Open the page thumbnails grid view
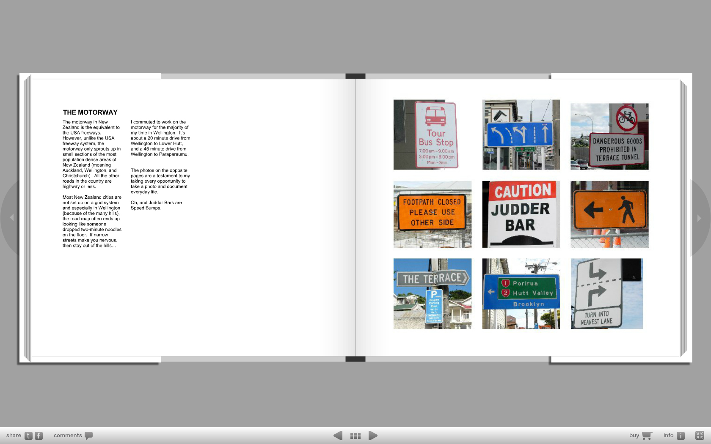 pyautogui.click(x=355, y=436)
